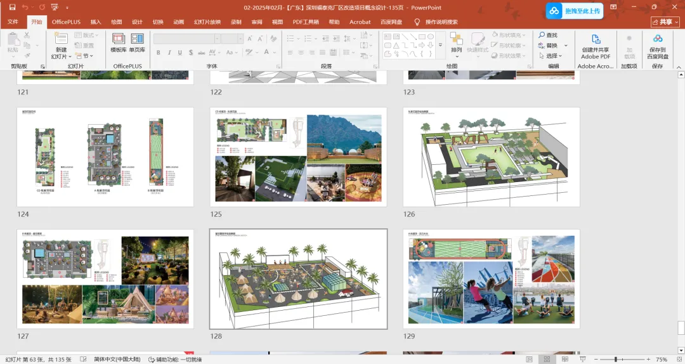Open the 版式 layout dropdown
Viewport: 685px width, 364px height.
(86, 35)
